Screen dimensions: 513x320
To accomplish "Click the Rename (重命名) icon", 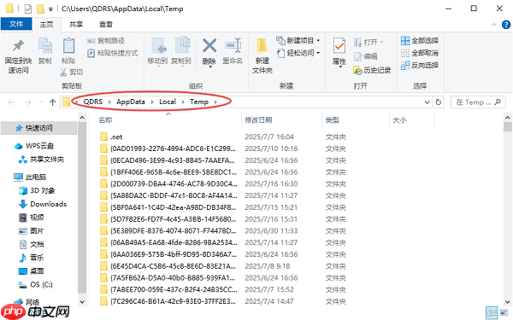I will (x=233, y=46).
